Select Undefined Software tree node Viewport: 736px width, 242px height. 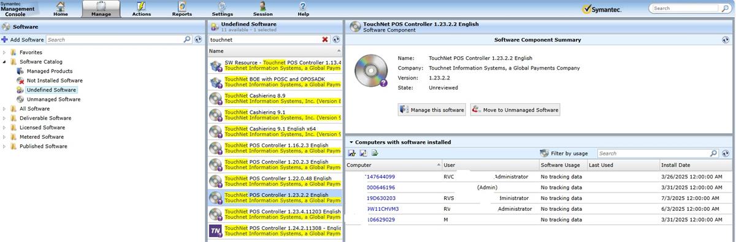pos(52,90)
